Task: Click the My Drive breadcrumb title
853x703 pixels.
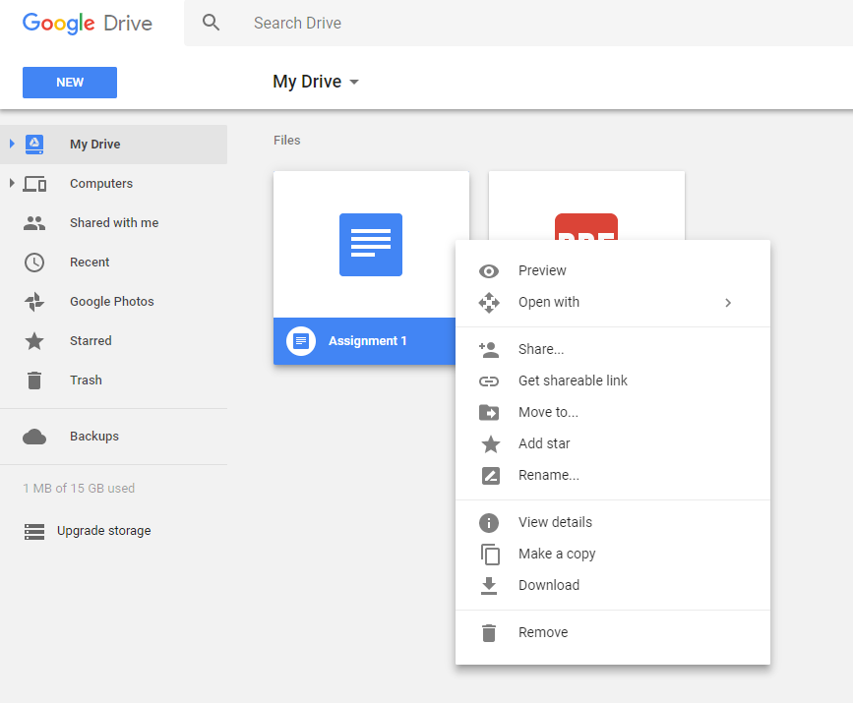Action: (x=307, y=82)
